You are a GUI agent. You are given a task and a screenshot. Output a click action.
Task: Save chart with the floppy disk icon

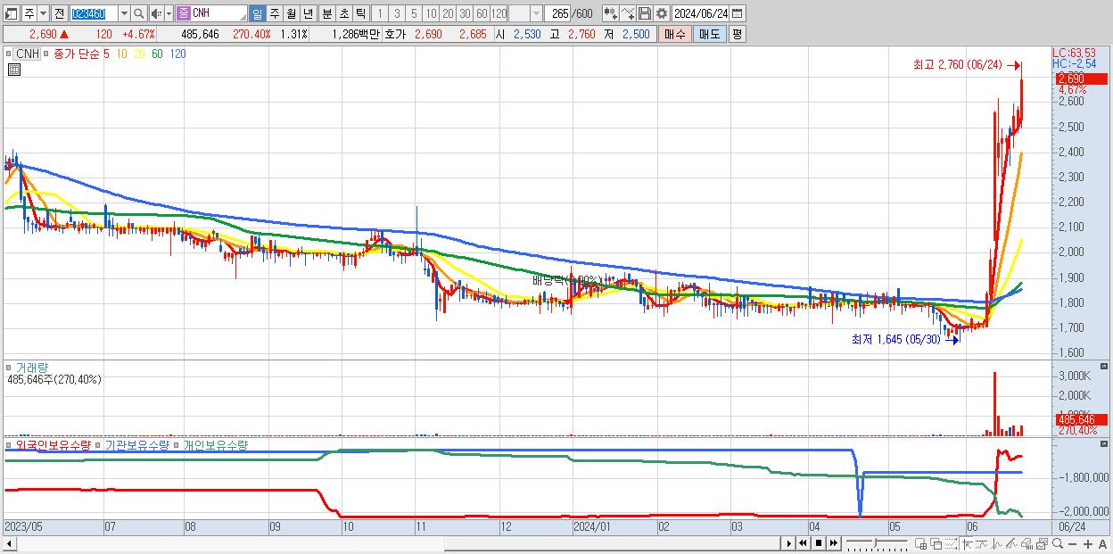[645, 13]
